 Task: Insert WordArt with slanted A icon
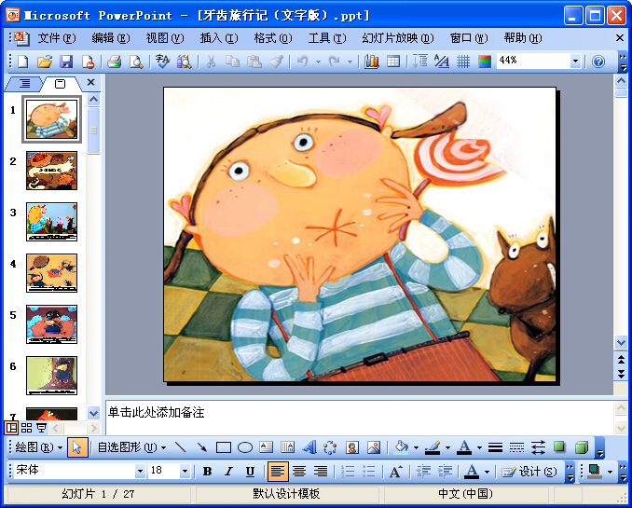(309, 447)
